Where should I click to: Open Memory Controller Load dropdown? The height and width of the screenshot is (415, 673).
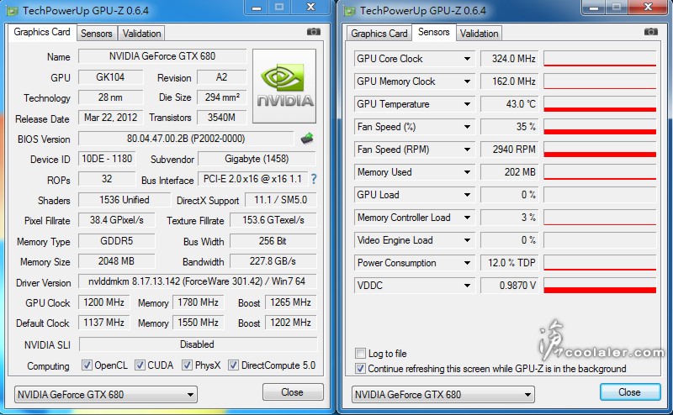click(x=467, y=218)
